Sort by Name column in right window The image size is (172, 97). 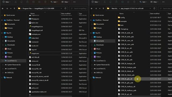pos(121,13)
